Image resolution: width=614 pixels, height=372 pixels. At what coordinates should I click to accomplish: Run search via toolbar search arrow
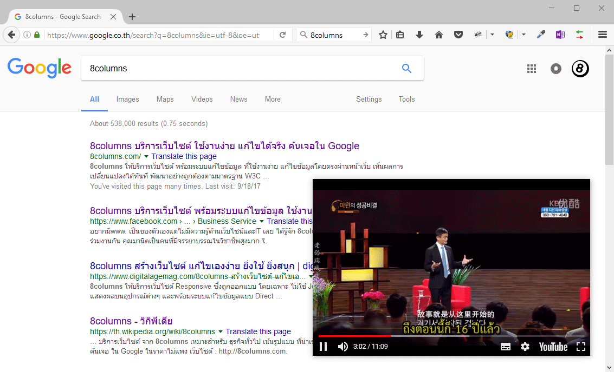366,35
